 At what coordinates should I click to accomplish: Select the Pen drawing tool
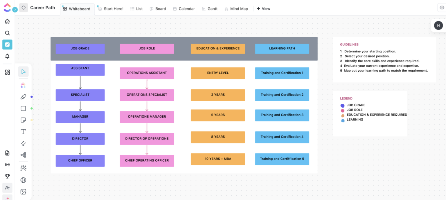(23, 97)
